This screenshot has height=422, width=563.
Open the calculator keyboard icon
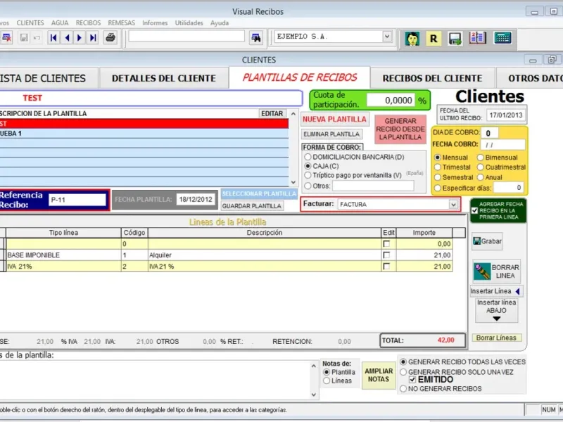502,38
